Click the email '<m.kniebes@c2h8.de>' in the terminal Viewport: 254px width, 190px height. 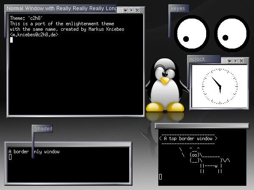(x=34, y=35)
